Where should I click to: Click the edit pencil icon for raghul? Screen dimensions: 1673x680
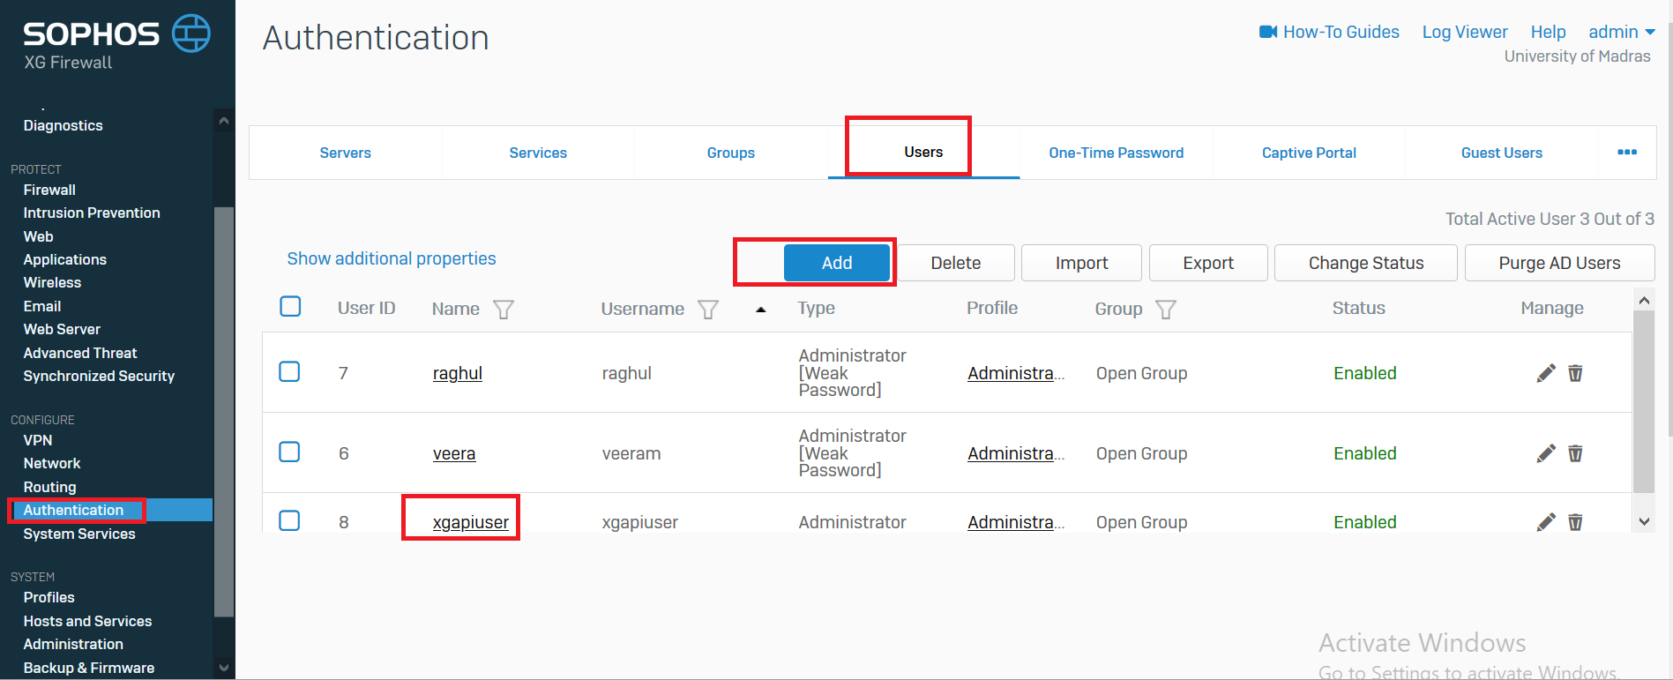1545,373
